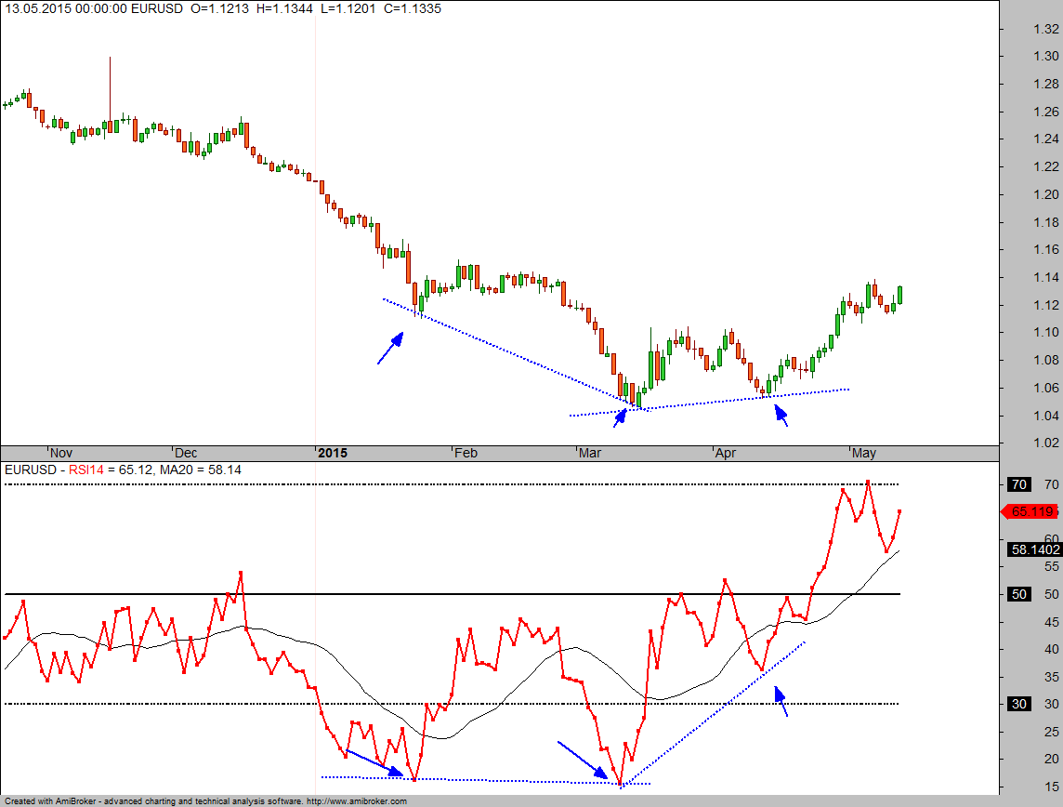
Task: Click the 1.18 price axis label
Action: click(x=1046, y=222)
